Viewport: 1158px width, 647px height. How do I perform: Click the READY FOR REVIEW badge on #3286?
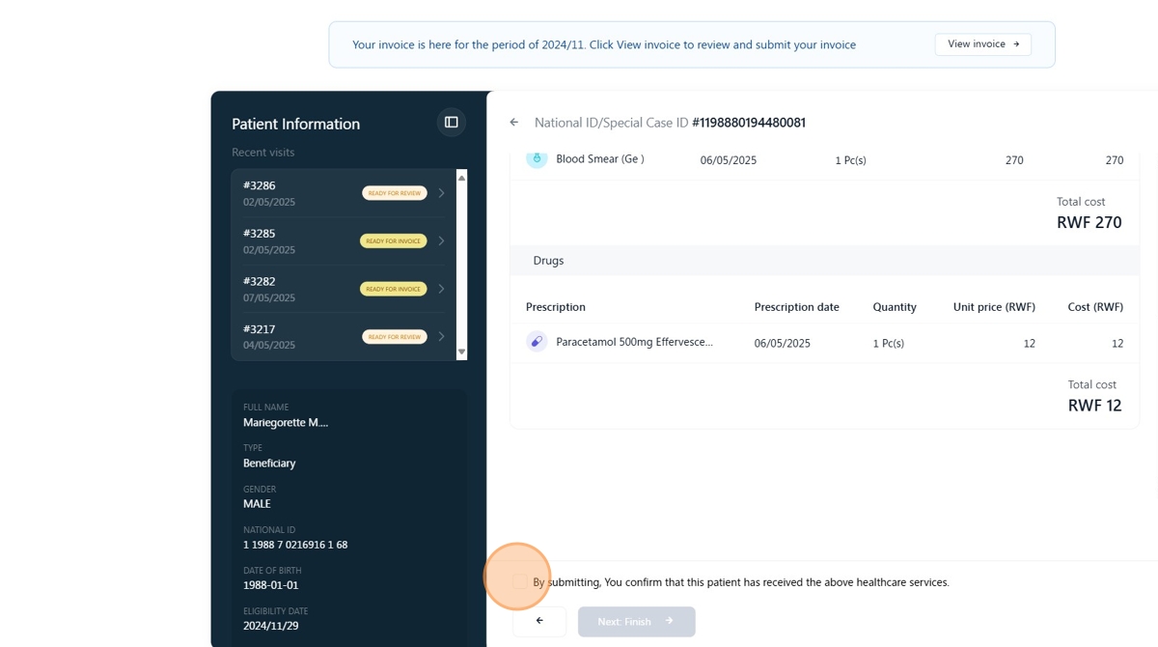click(395, 193)
